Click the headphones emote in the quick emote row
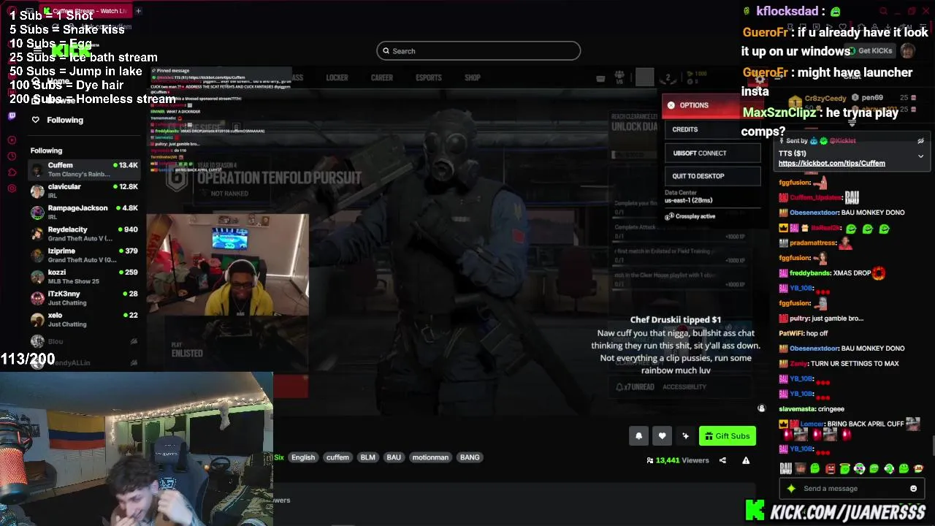Image resolution: width=935 pixels, height=526 pixels. tap(859, 469)
